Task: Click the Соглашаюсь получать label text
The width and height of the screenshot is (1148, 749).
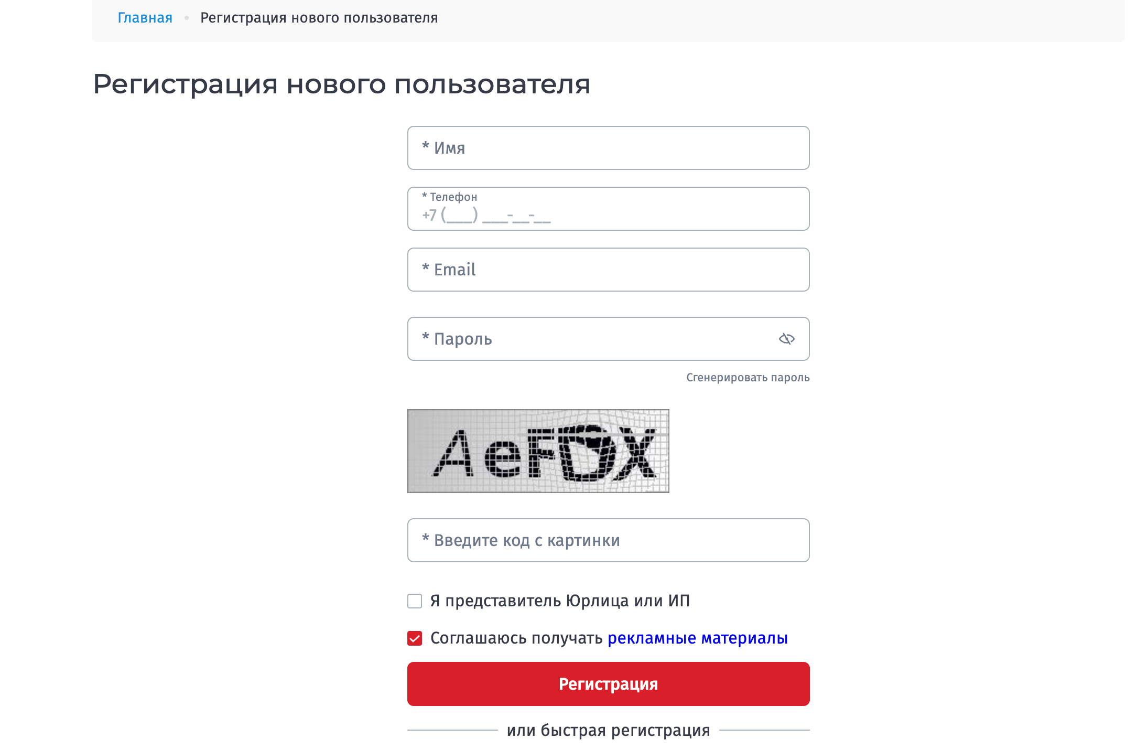Action: coord(516,638)
